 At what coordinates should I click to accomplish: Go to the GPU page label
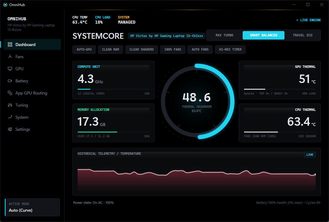(19, 69)
